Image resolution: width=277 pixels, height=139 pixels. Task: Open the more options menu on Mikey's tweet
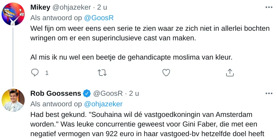(269, 7)
